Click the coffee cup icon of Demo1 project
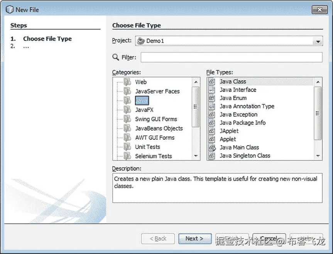The image size is (333, 254). [141, 41]
